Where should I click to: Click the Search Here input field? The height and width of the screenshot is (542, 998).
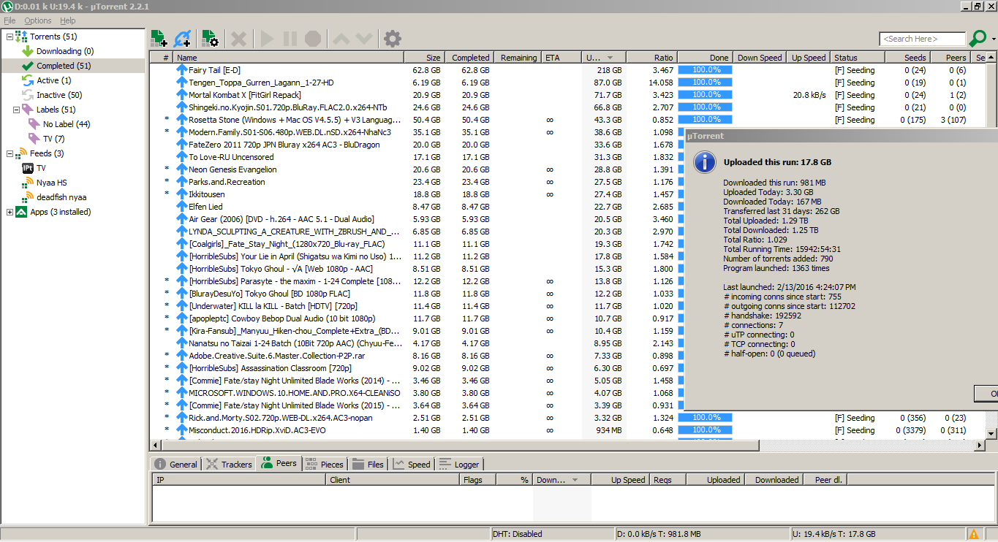coord(921,39)
